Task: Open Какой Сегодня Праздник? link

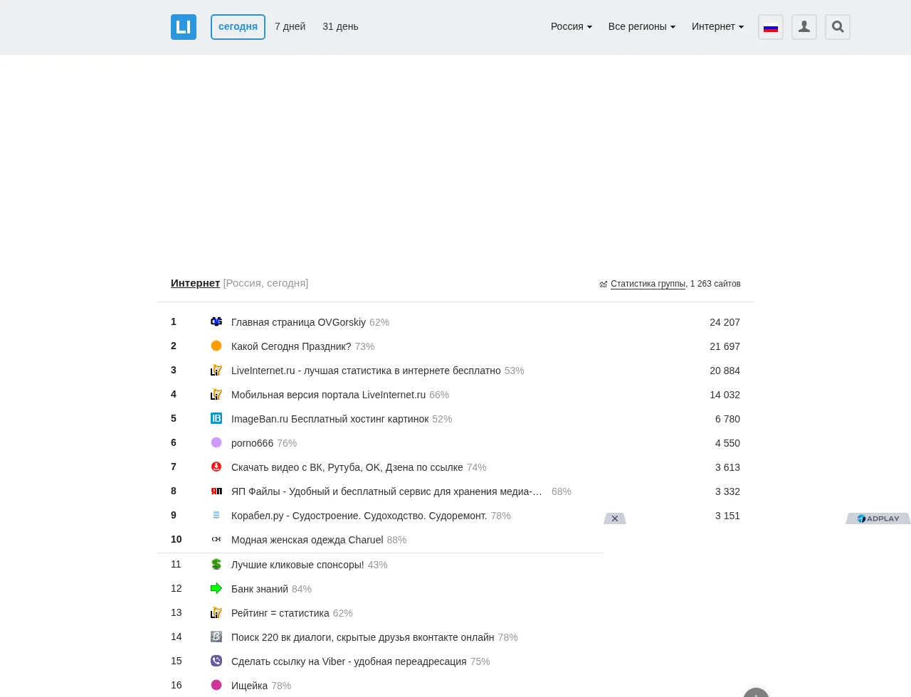Action: tap(291, 346)
